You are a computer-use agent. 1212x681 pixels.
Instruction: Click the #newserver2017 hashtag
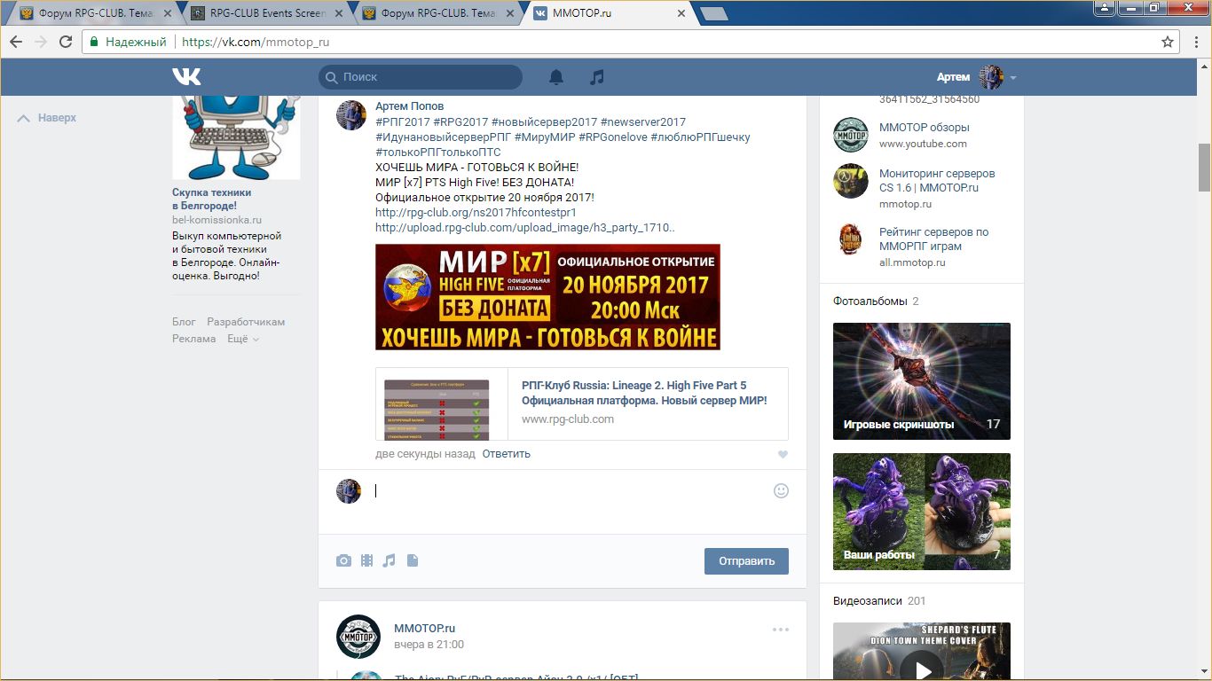[642, 121]
